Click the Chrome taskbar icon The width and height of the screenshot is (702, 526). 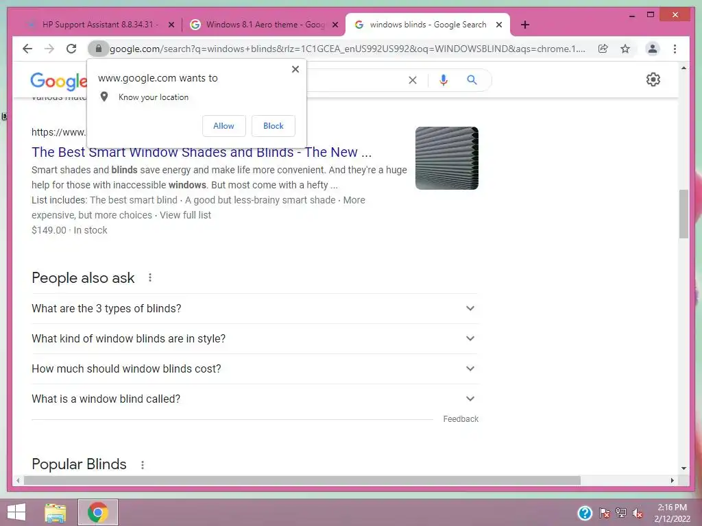point(98,512)
